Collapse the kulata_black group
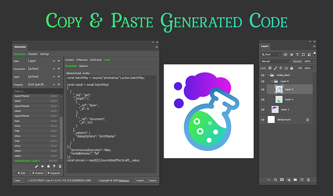 click(268, 75)
